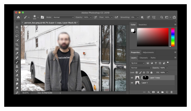Select the Quick Selection tool
Screen dimensions: 191x111
pos(17,40)
